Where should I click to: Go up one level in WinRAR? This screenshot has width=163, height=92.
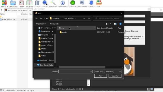click(2, 10)
